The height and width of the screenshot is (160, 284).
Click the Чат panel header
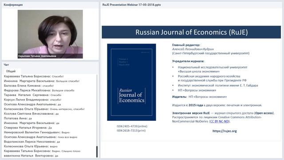(6, 64)
